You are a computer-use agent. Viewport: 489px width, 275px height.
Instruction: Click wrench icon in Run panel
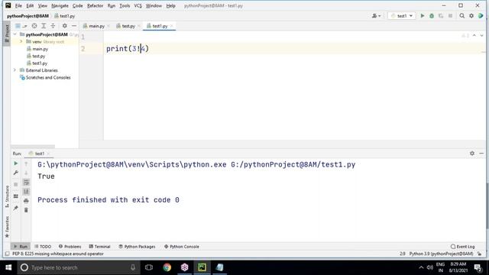coord(15,173)
